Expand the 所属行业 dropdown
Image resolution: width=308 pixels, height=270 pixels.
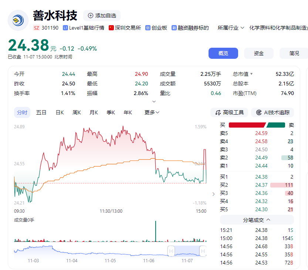(x=243, y=28)
